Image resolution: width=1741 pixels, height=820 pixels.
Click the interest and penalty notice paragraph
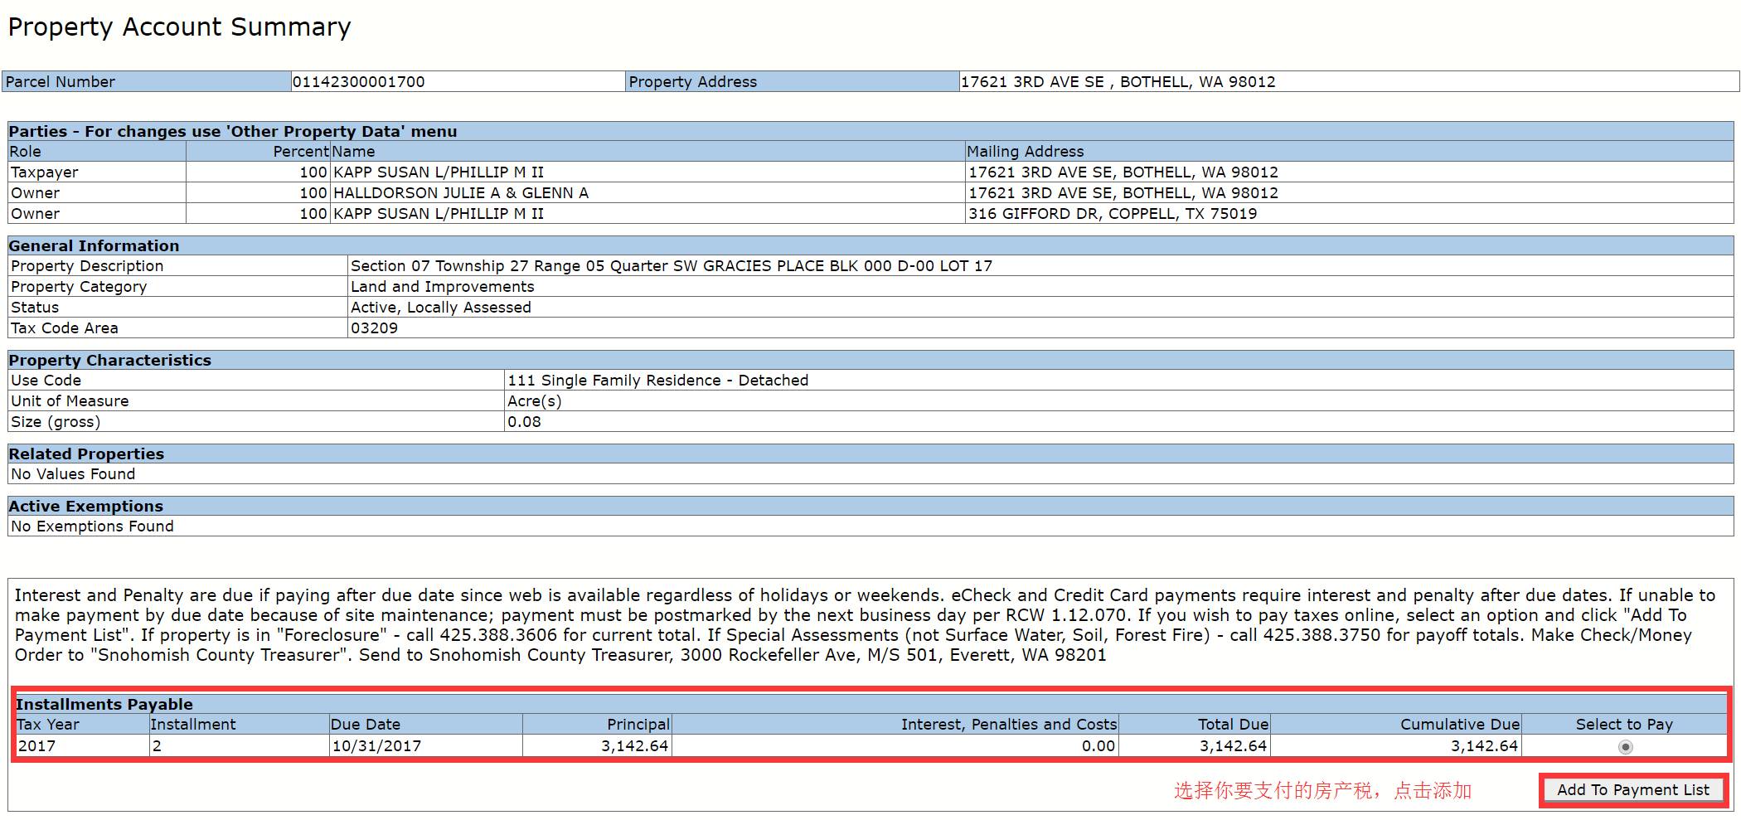pos(865,624)
